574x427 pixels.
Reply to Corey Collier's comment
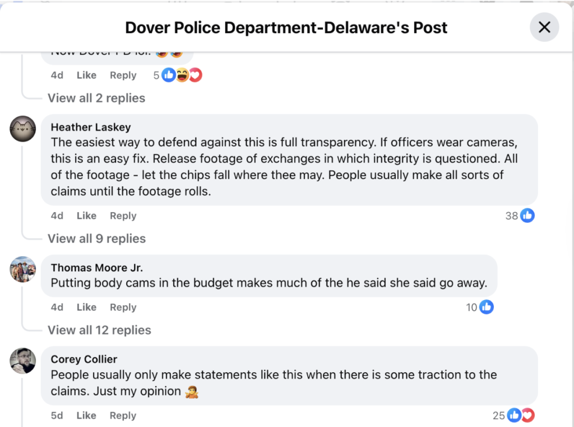[123, 416]
